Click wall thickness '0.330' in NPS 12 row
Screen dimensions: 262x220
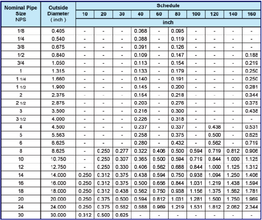[122, 167]
